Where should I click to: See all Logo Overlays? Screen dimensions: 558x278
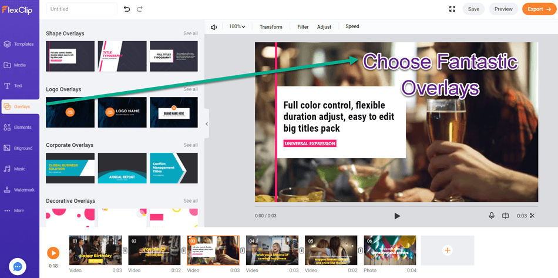point(190,89)
